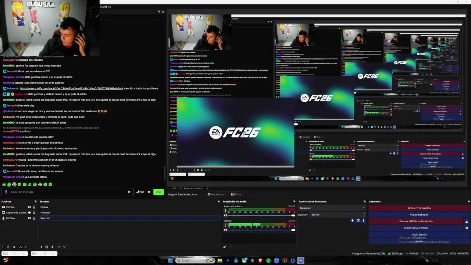This screenshot has width=471, height=265.
Task: Open options dots for Mic/Aux channel
Action: (x=226, y=225)
